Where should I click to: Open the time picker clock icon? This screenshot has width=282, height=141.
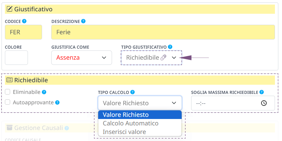[264, 103]
